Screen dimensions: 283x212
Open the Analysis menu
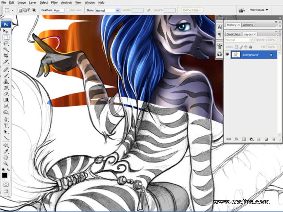click(66, 3)
